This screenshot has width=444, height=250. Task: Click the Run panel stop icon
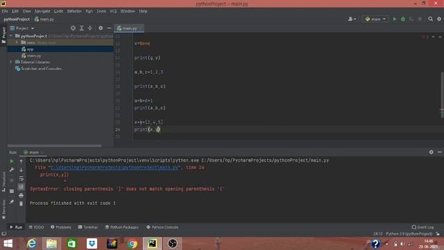coord(12,181)
